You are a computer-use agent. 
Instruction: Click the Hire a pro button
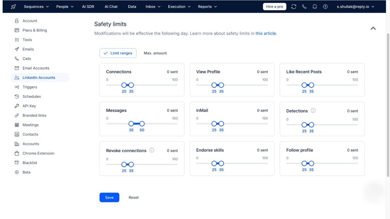(x=275, y=7)
